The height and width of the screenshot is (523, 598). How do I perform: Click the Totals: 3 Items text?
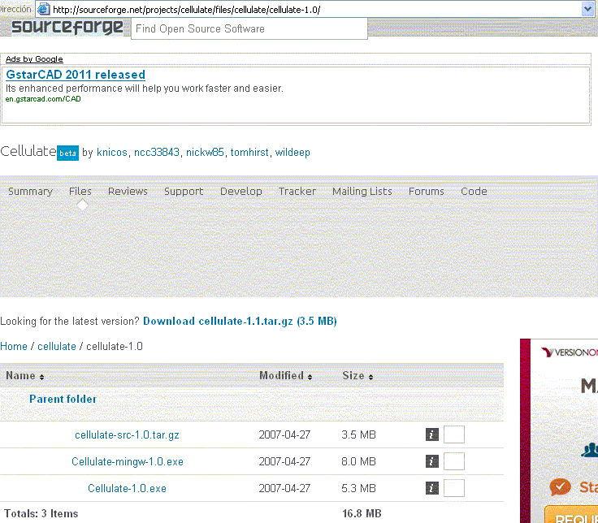click(x=41, y=513)
